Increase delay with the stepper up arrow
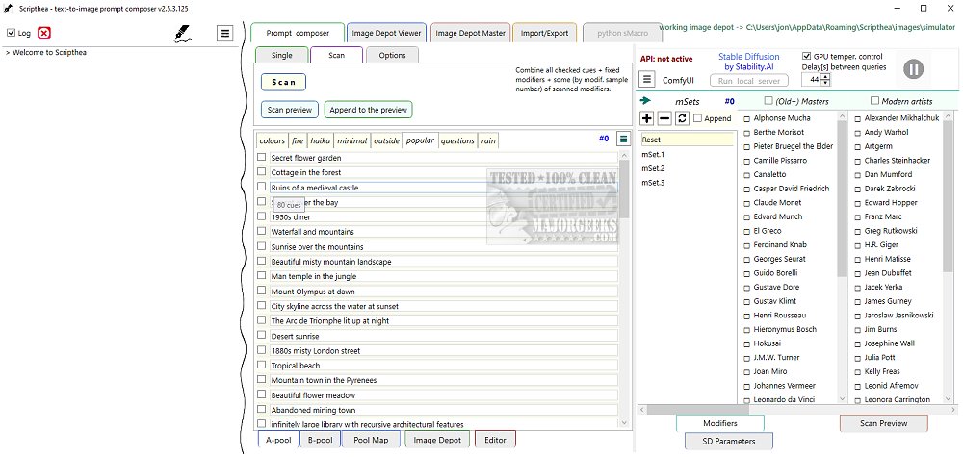Image resolution: width=963 pixels, height=457 pixels. pos(825,77)
